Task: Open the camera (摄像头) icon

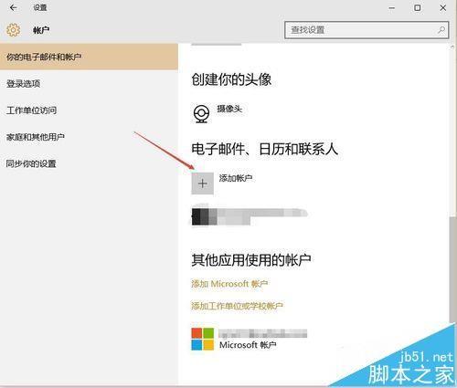Action: coord(201,113)
